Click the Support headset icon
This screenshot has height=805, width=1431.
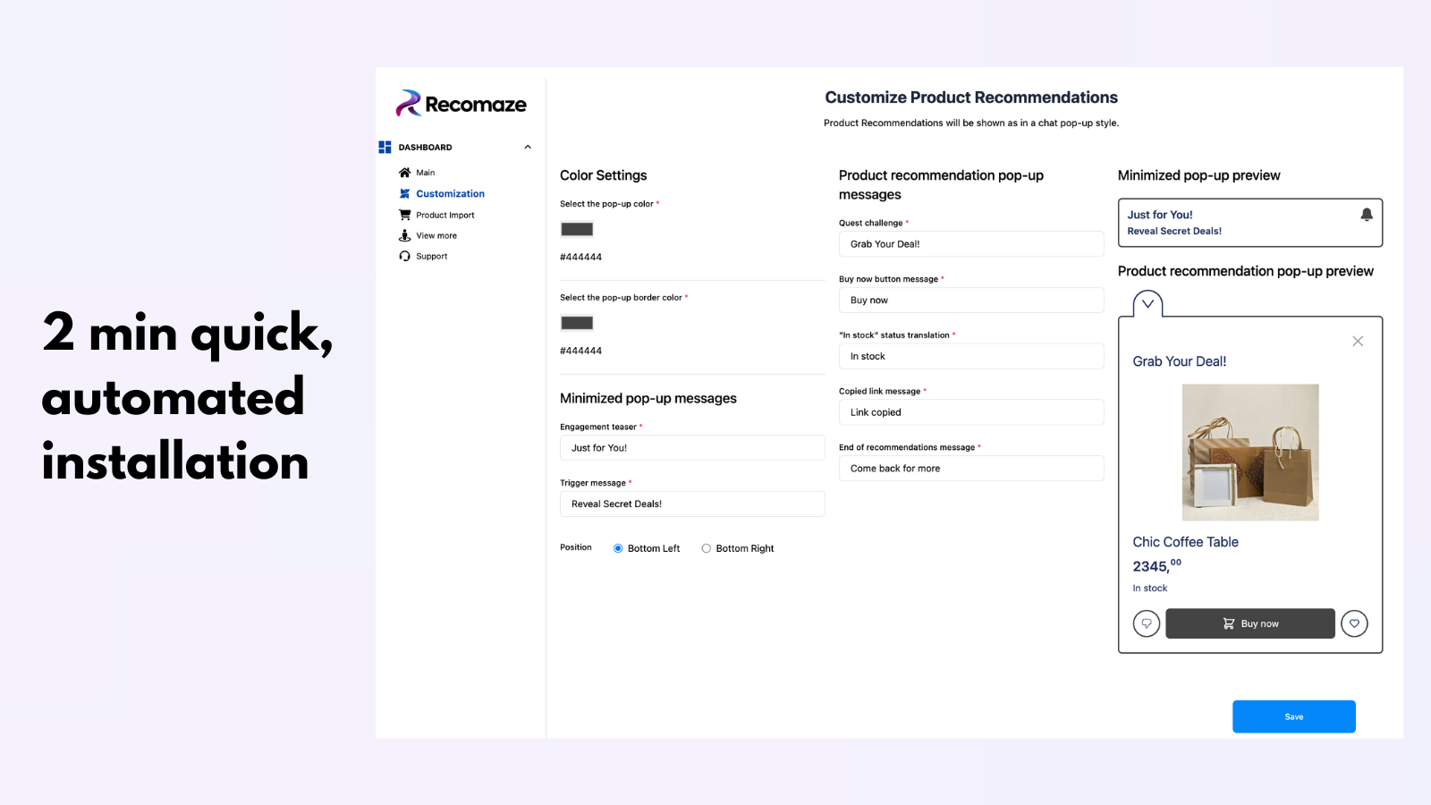coord(404,256)
